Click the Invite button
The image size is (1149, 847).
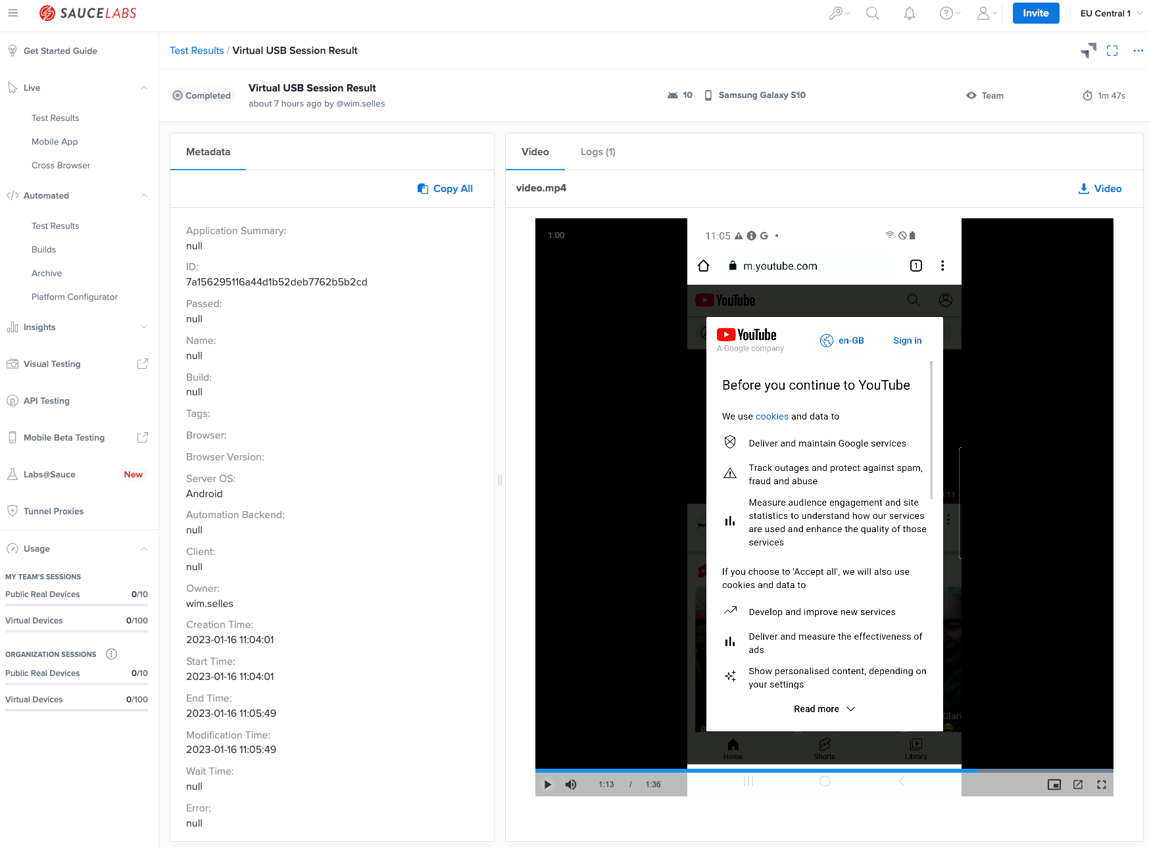pos(1035,13)
